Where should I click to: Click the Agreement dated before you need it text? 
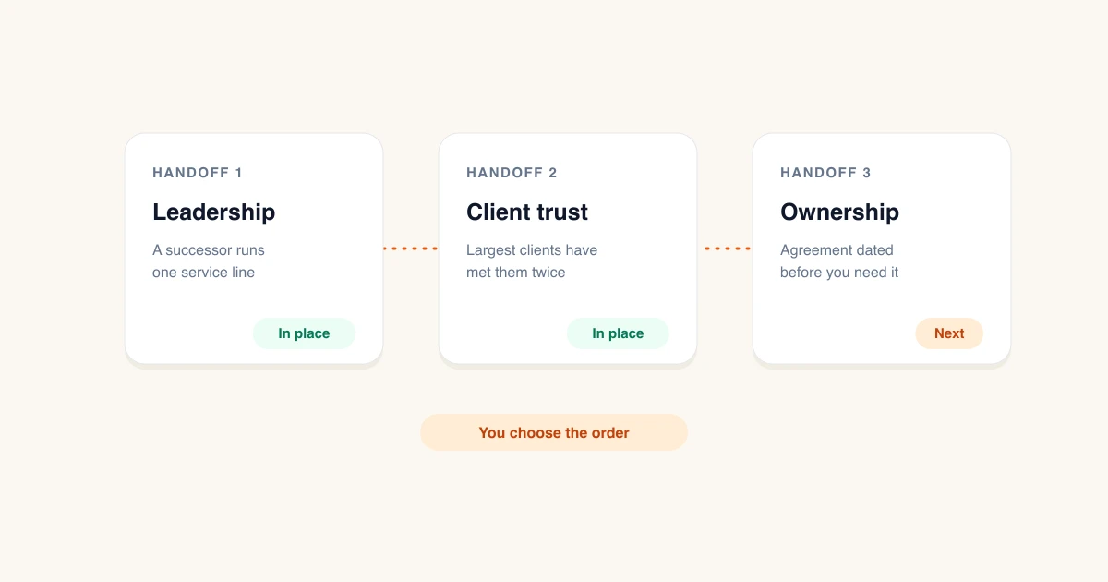point(839,261)
